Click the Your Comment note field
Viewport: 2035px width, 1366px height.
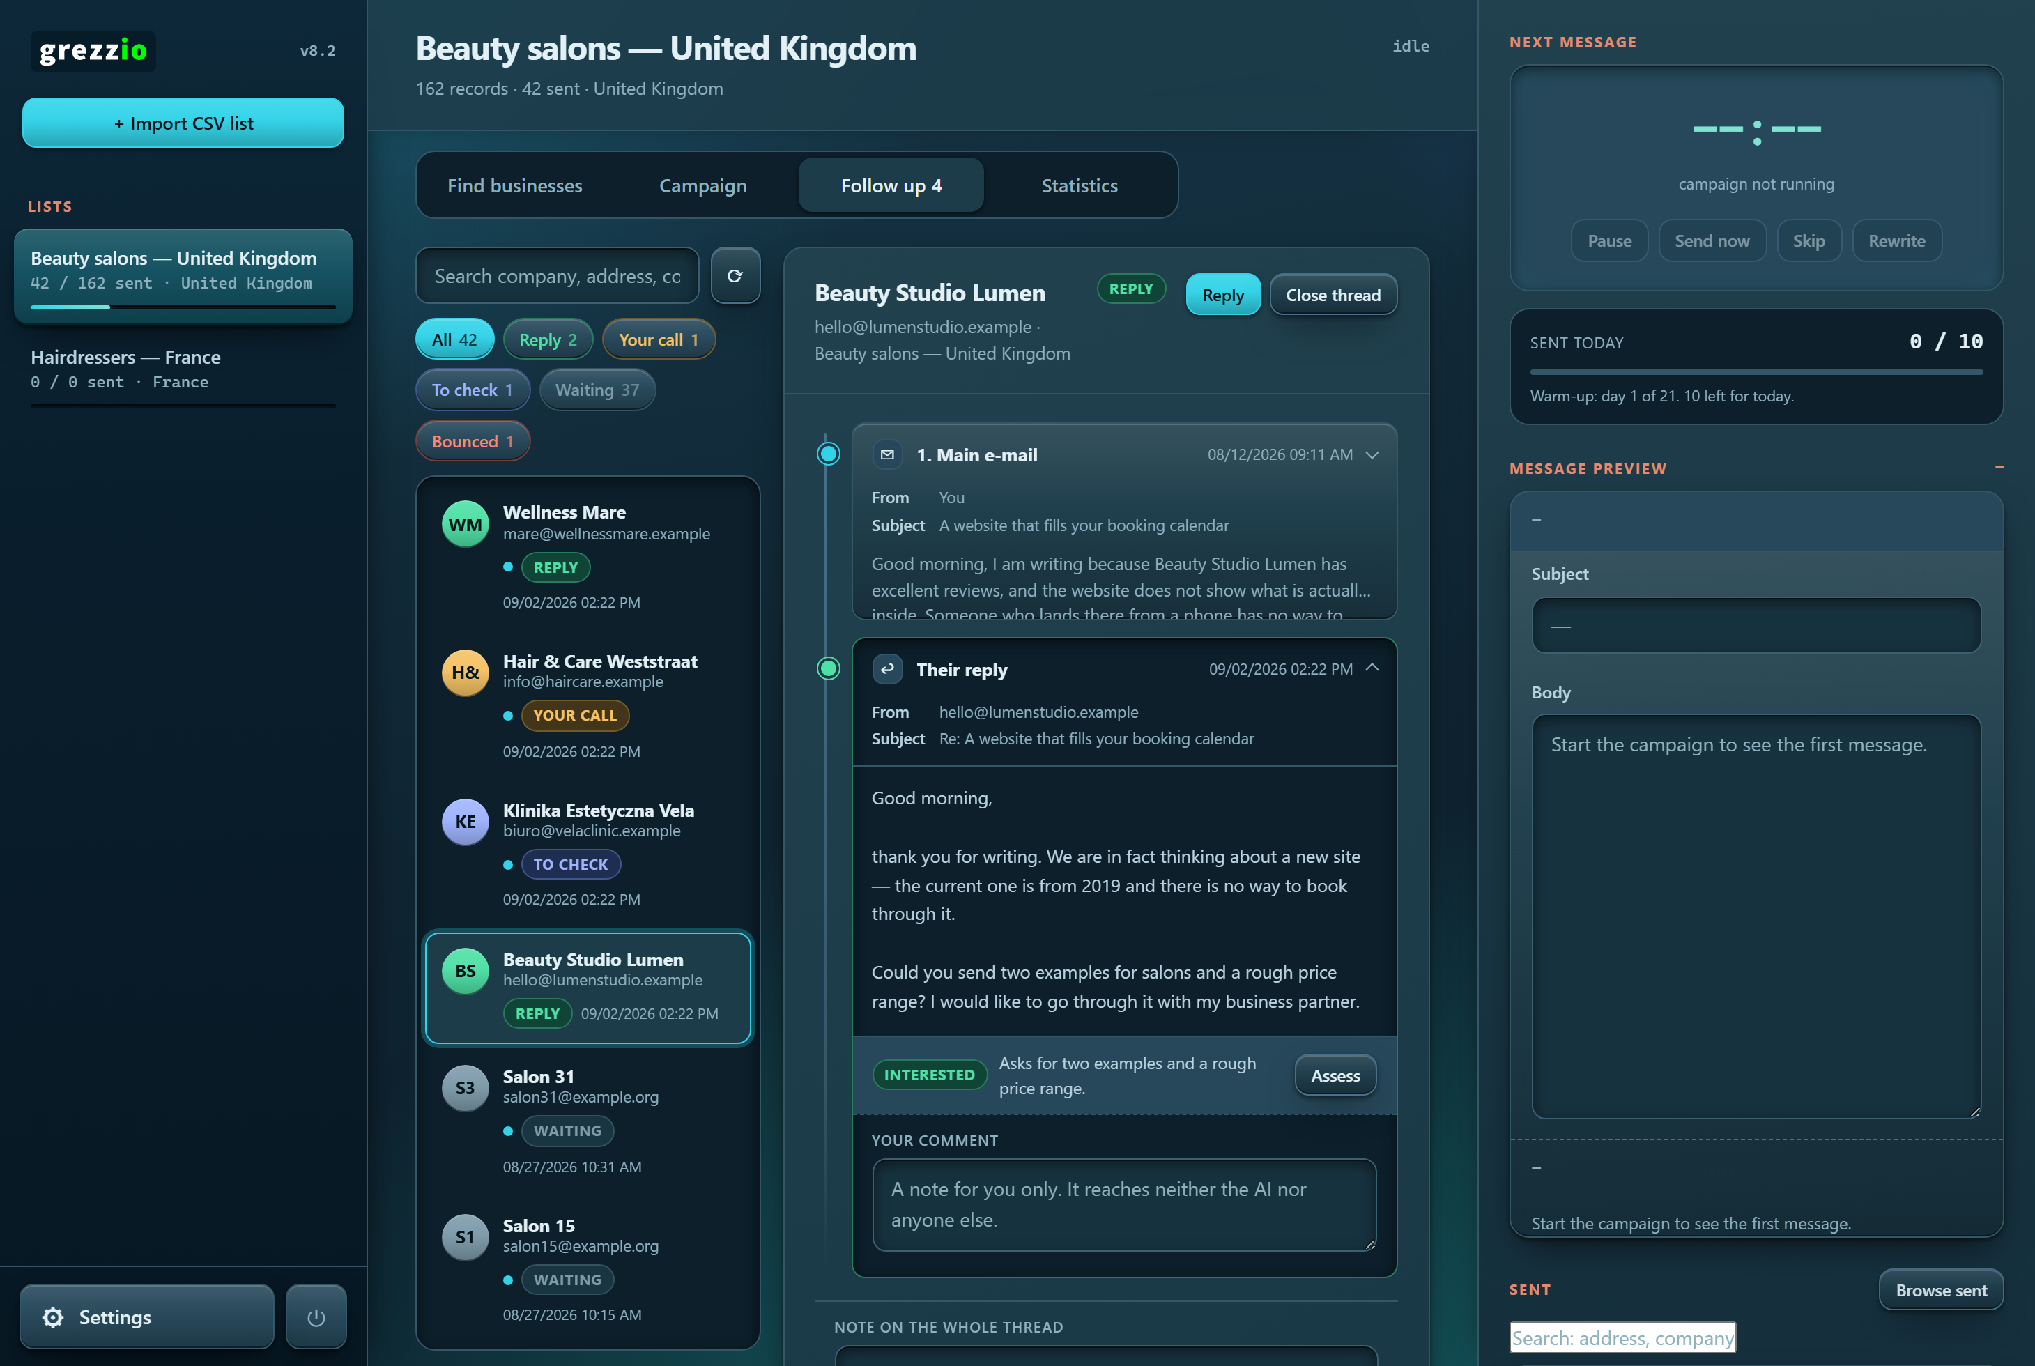coord(1123,1204)
